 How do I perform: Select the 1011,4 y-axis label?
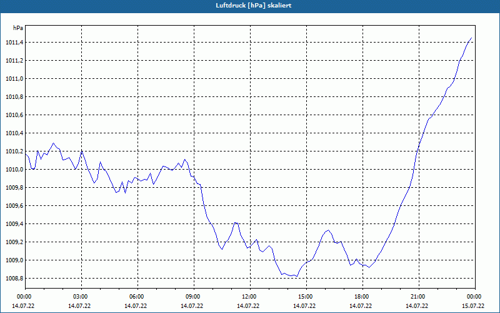point(14,43)
